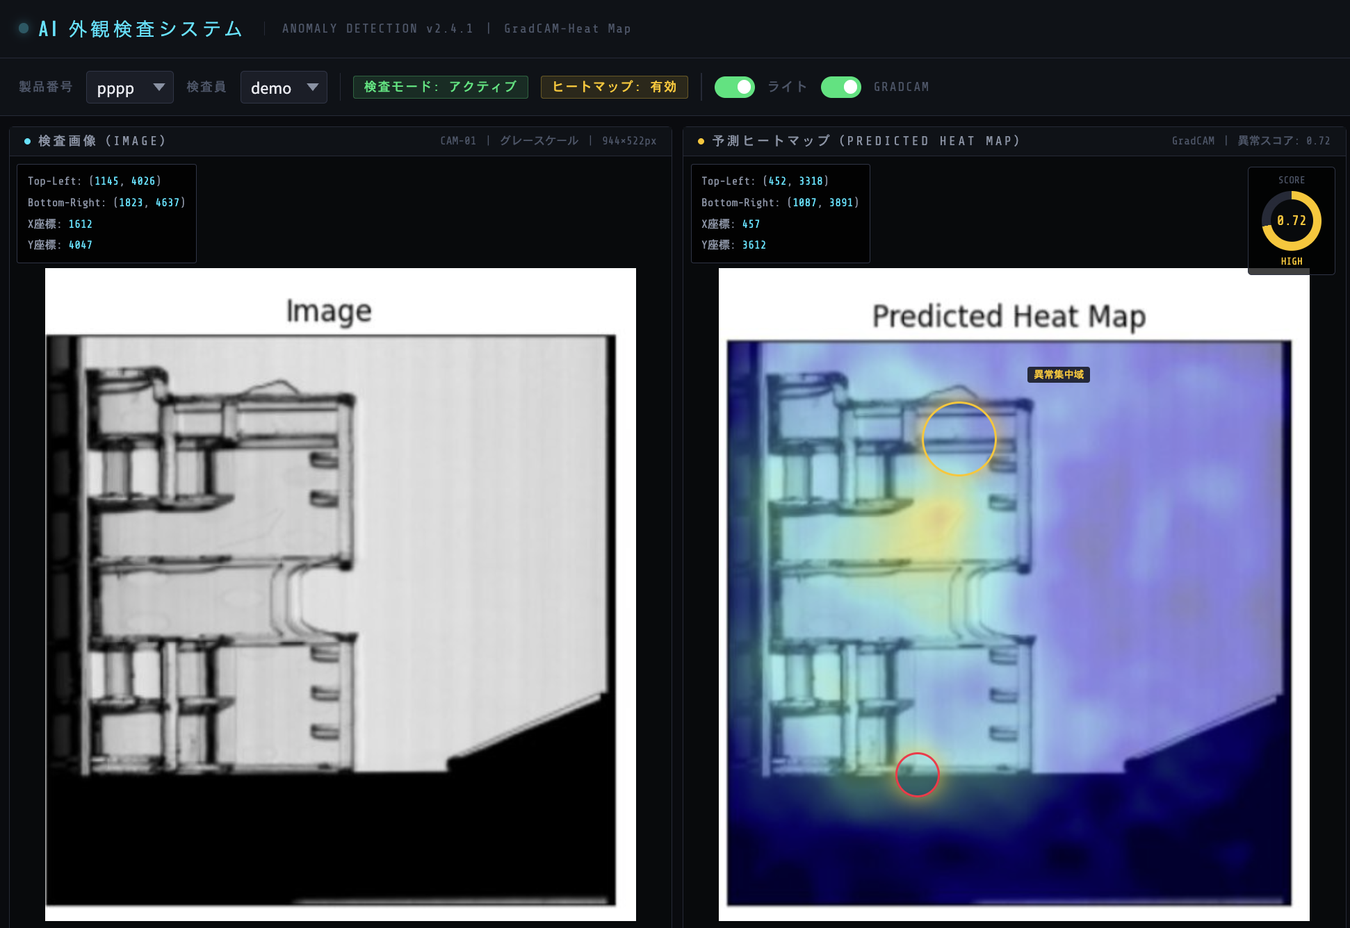The height and width of the screenshot is (928, 1350).
Task: Toggle the ライト switch
Action: [735, 87]
